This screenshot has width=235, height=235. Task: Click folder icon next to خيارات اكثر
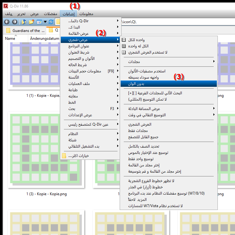click(64, 156)
